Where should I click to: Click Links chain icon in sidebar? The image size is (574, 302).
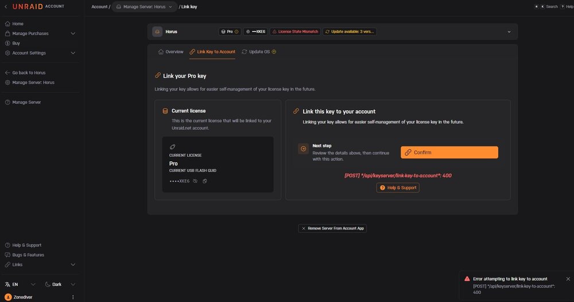tap(7, 265)
